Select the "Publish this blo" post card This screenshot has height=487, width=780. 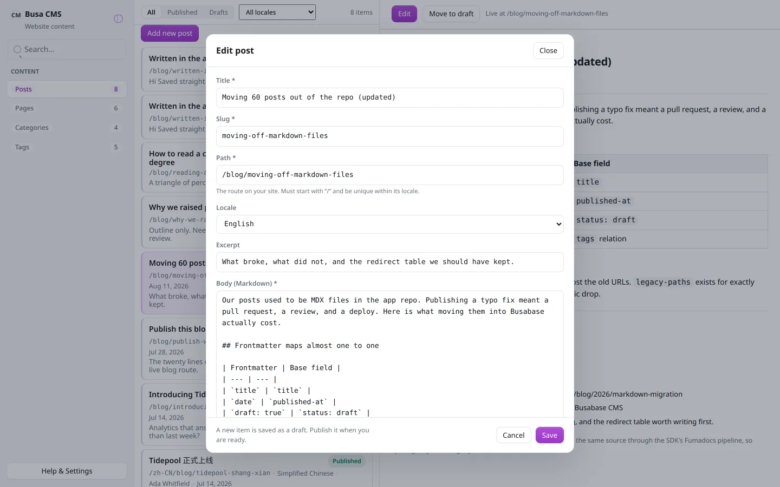[174, 349]
